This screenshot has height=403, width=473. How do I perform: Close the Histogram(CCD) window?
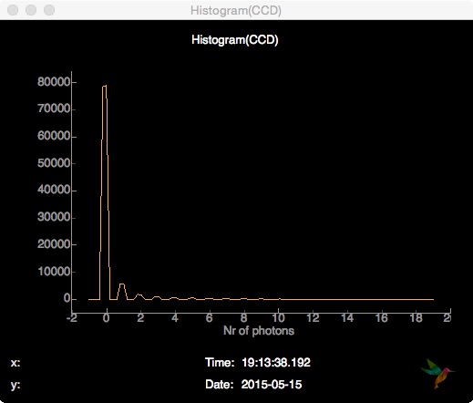13,10
